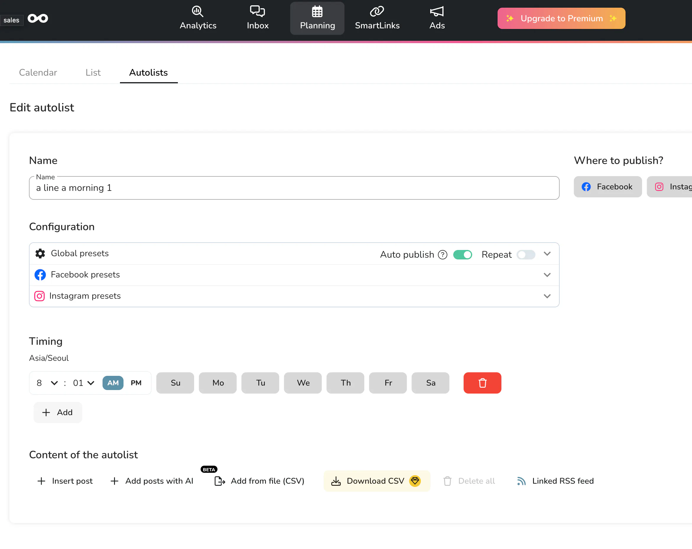The image size is (692, 549).
Task: Expand the Instagram presets chevron
Action: pyautogui.click(x=547, y=296)
